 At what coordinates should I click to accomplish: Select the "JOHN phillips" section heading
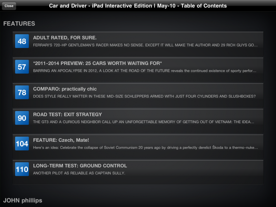point(23,200)
